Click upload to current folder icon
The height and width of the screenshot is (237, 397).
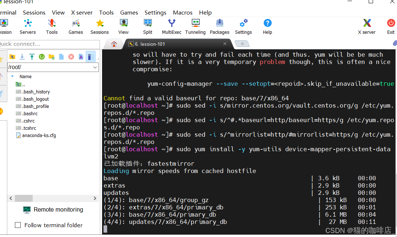tap(32, 57)
